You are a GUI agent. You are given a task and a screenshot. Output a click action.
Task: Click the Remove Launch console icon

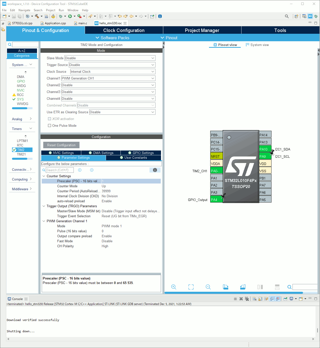coord(241,299)
